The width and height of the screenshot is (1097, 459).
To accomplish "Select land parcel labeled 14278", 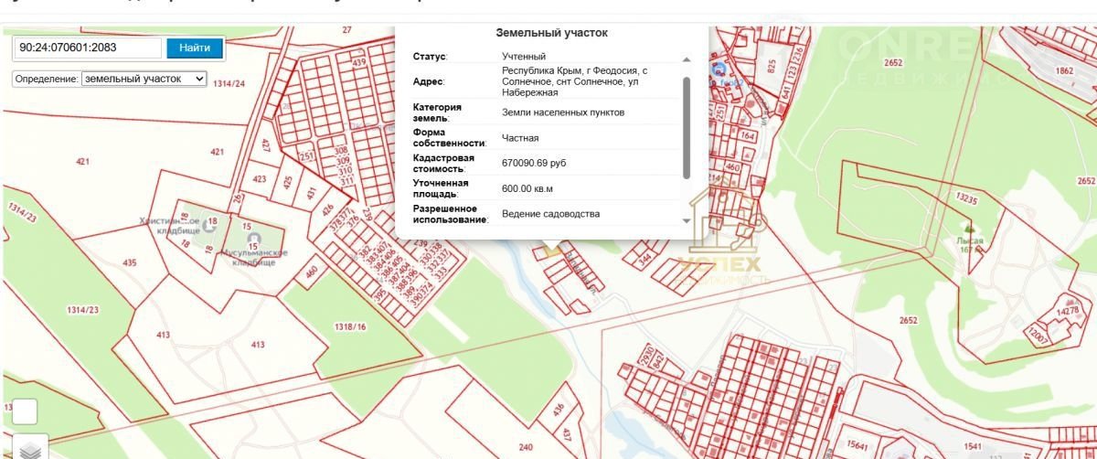I will coord(1067,312).
